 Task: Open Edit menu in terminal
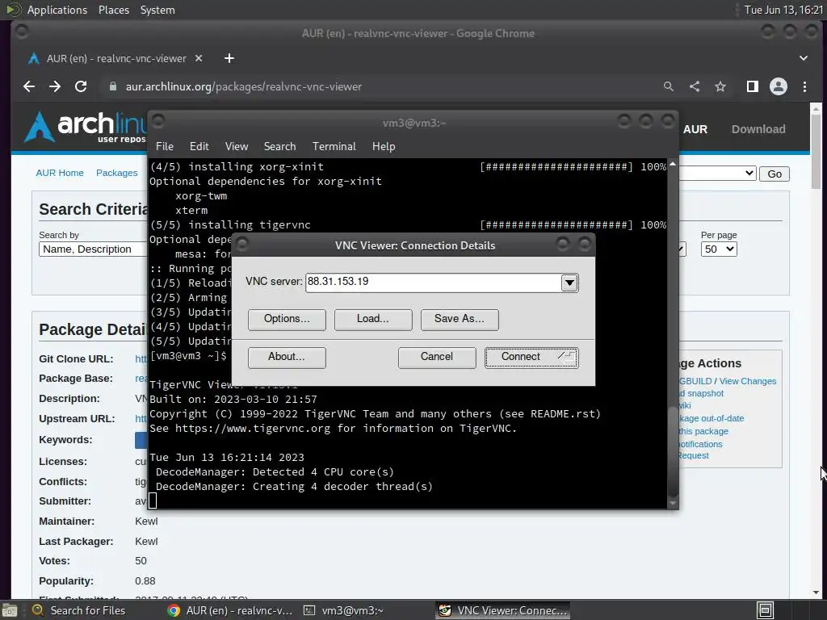point(199,147)
